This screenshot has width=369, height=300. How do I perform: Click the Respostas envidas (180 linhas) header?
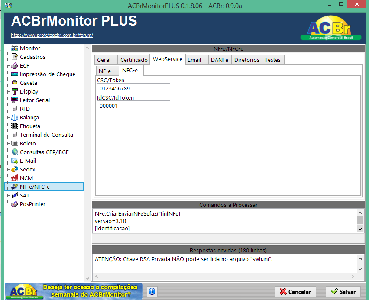[x=228, y=250]
